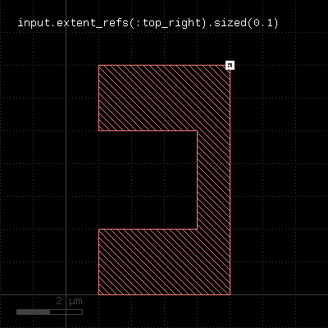Click the filled gray half of scale bar
The height and width of the screenshot is (328, 328).
tap(33, 312)
